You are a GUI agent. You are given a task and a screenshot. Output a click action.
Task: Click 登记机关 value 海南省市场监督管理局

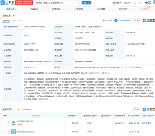(84, 62)
